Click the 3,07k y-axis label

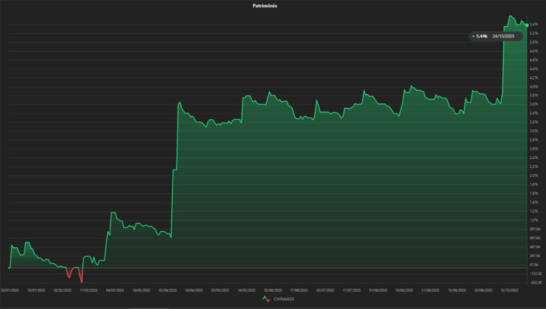[x=535, y=131]
